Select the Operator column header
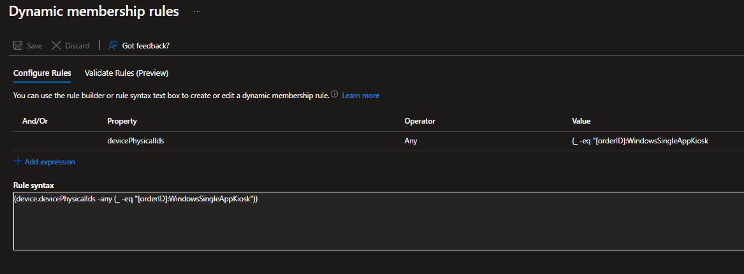The height and width of the screenshot is (274, 744). [x=419, y=121]
